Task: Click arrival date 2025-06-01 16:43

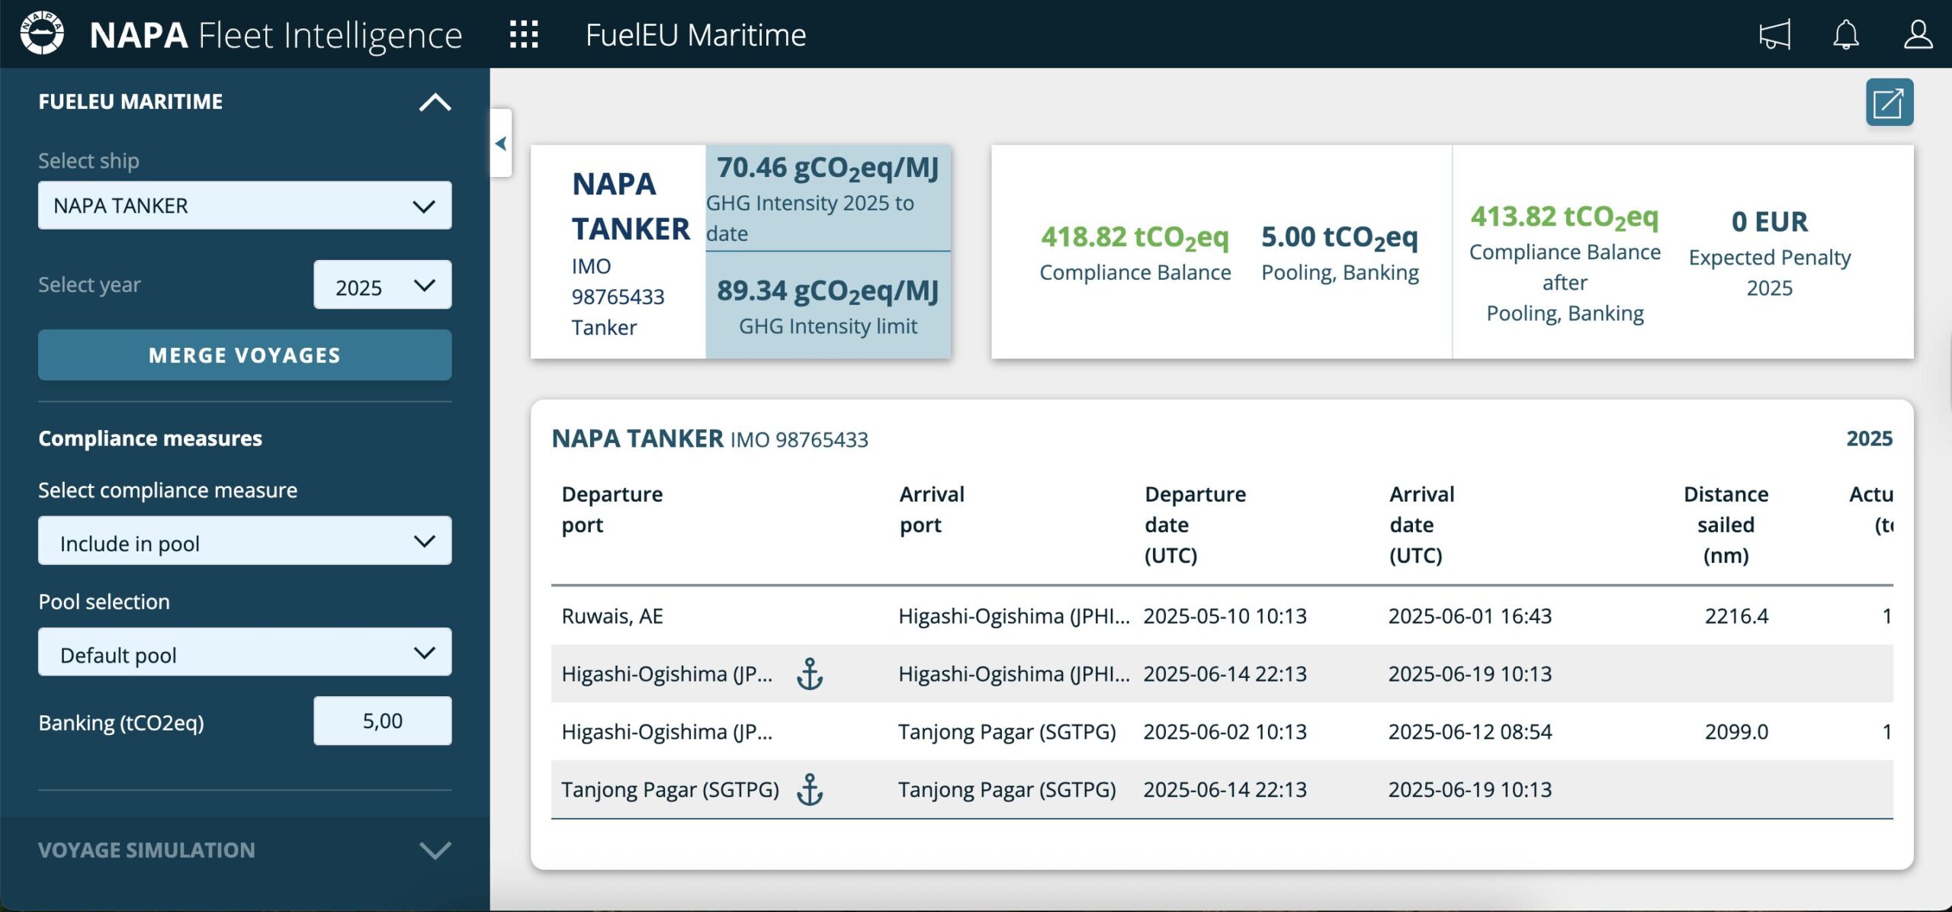Action: point(1469,616)
